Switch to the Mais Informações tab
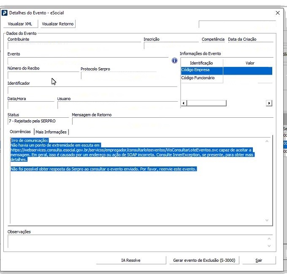Image resolution: width=287 pixels, height=274 pixels. [x=51, y=132]
